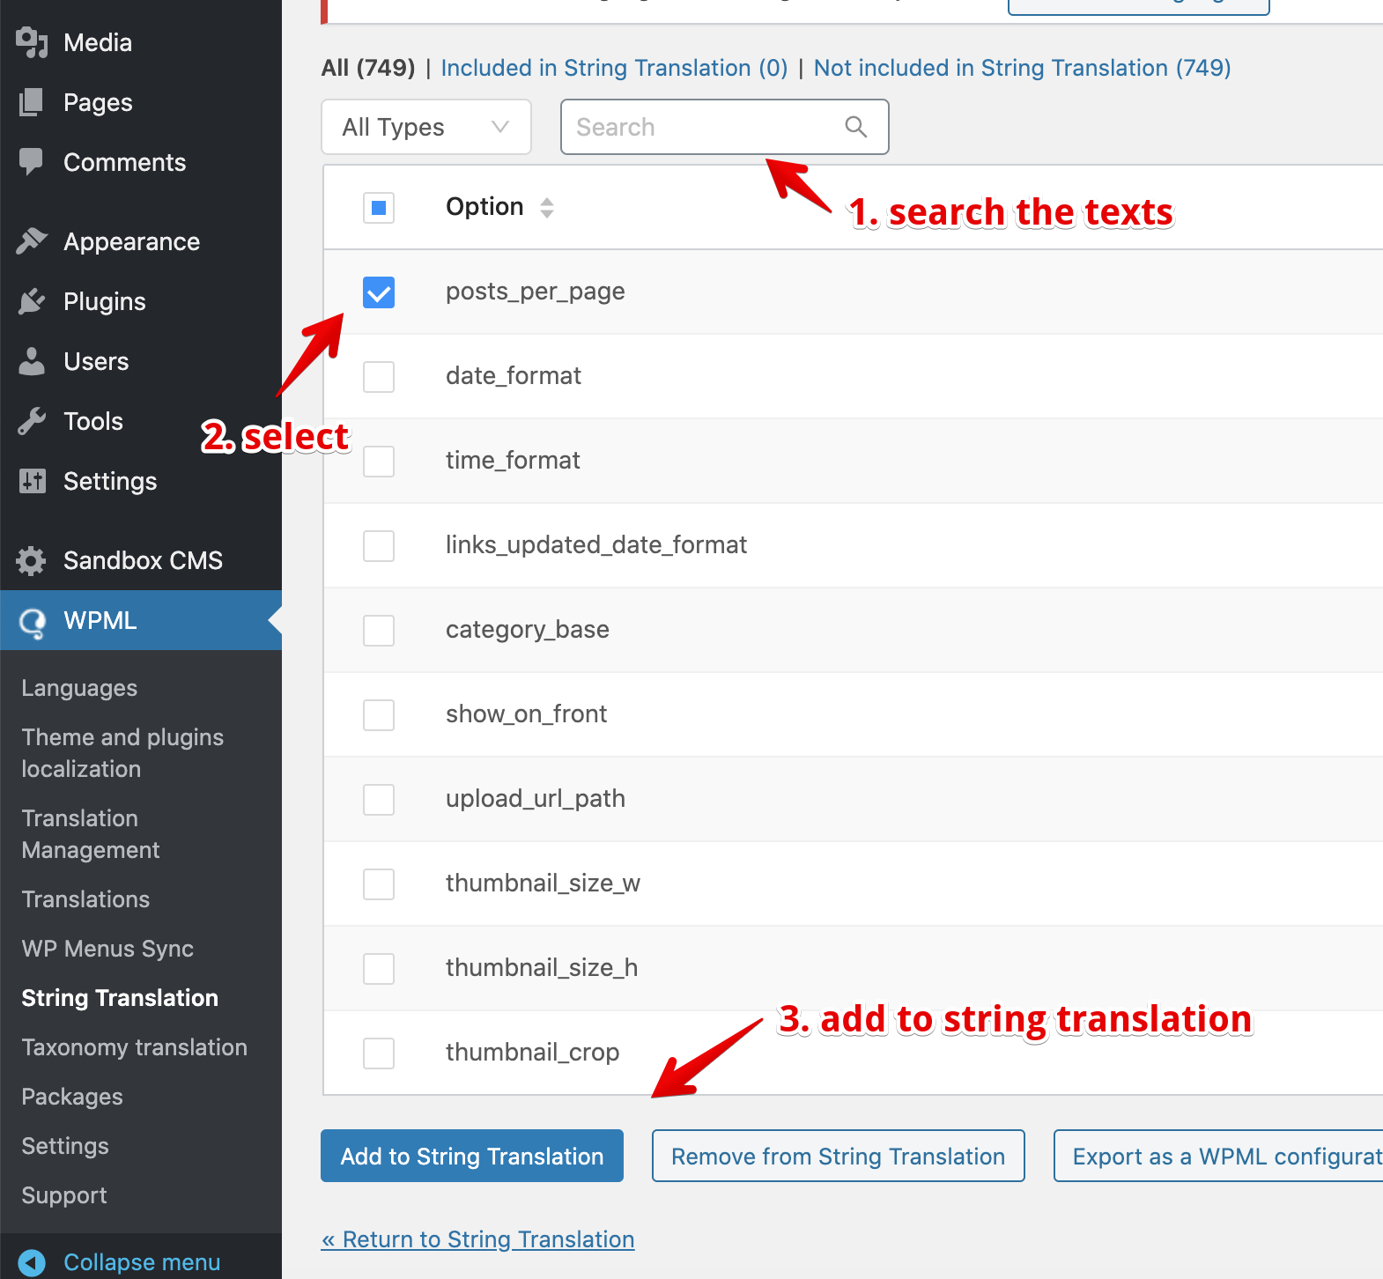The width and height of the screenshot is (1383, 1279).
Task: Open Taxonomy translation submenu item
Action: pos(134,1047)
